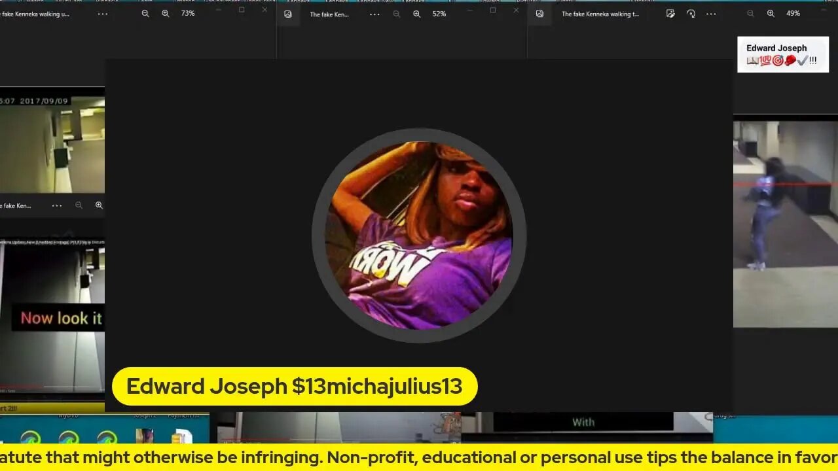The height and width of the screenshot is (471, 838).
Task: Click the image icon in the 49% Photos window
Action: 539,14
